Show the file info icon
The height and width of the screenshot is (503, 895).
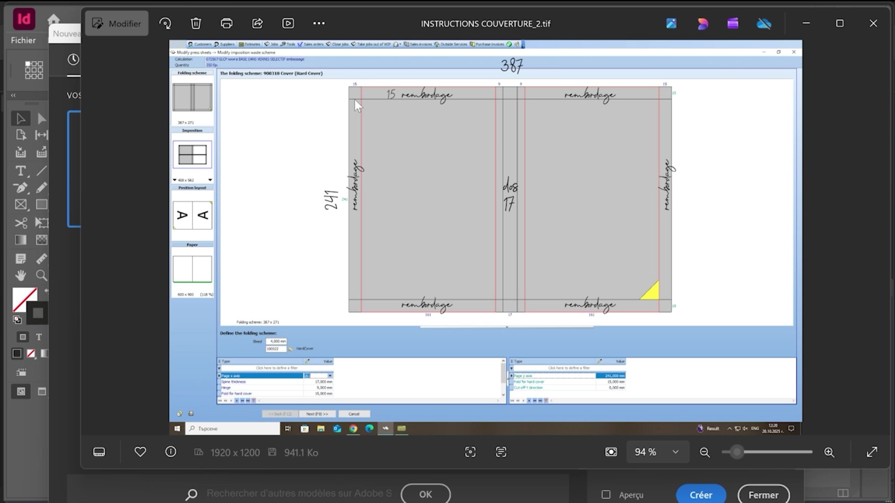coord(170,452)
